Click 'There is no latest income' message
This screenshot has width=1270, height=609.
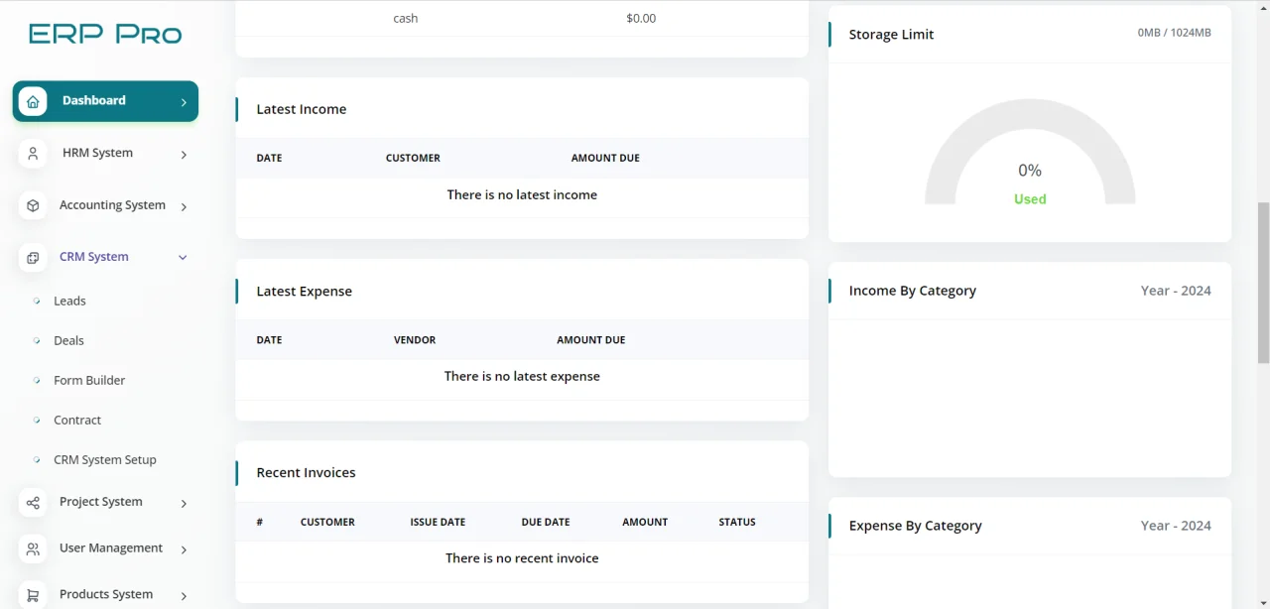pos(522,194)
